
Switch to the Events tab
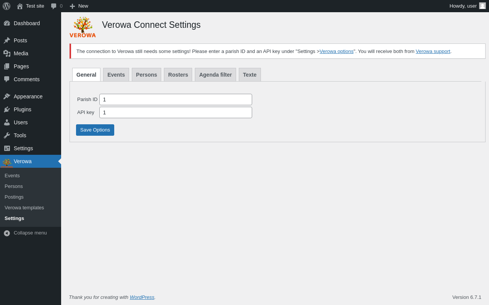(x=116, y=75)
